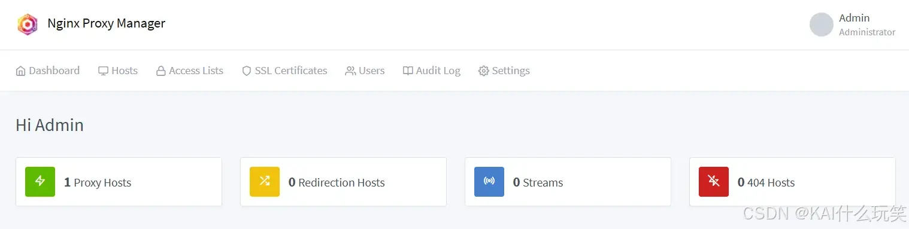The width and height of the screenshot is (909, 229).
Task: Click the yellow Redirection Hosts shuffle icon
Action: (265, 182)
